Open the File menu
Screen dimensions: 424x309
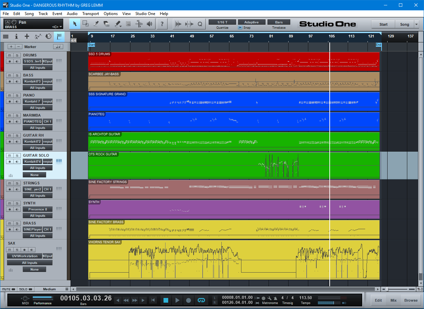[6, 14]
